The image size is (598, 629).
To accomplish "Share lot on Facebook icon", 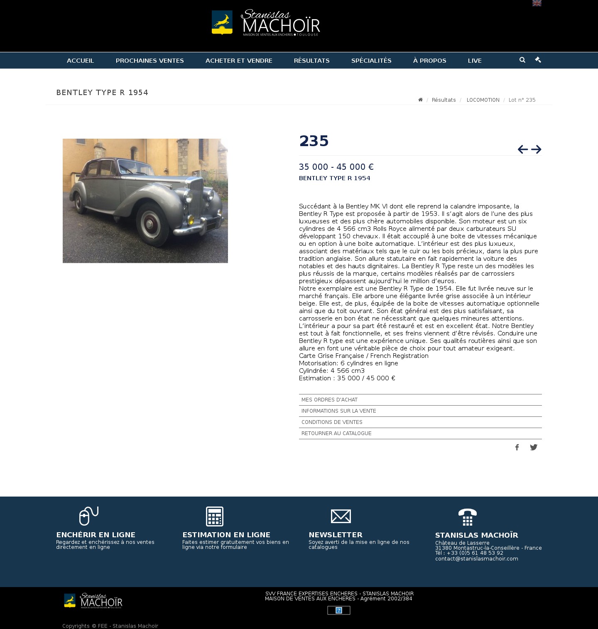I will point(517,447).
